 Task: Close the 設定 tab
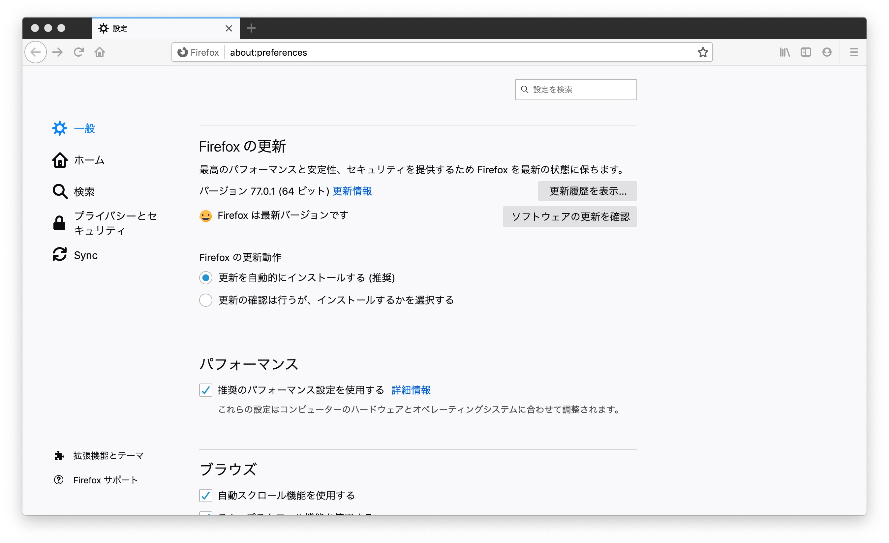229,28
